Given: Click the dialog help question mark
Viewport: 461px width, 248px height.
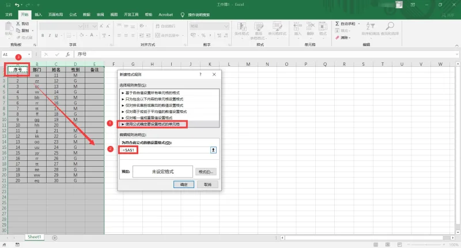Looking at the screenshot, I should tap(201, 74).
